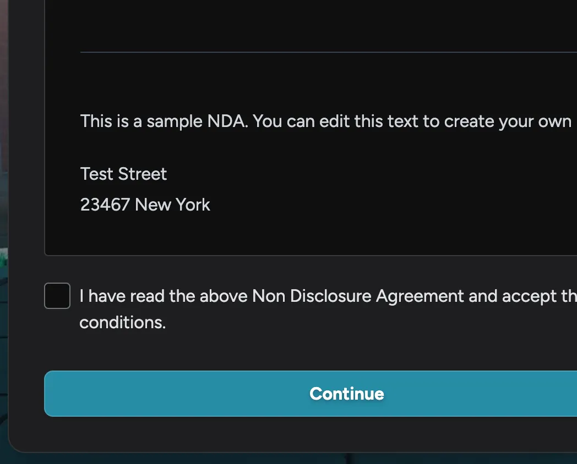Click Continue to proceed past the NDA
Image resolution: width=577 pixels, height=464 pixels.
[346, 394]
